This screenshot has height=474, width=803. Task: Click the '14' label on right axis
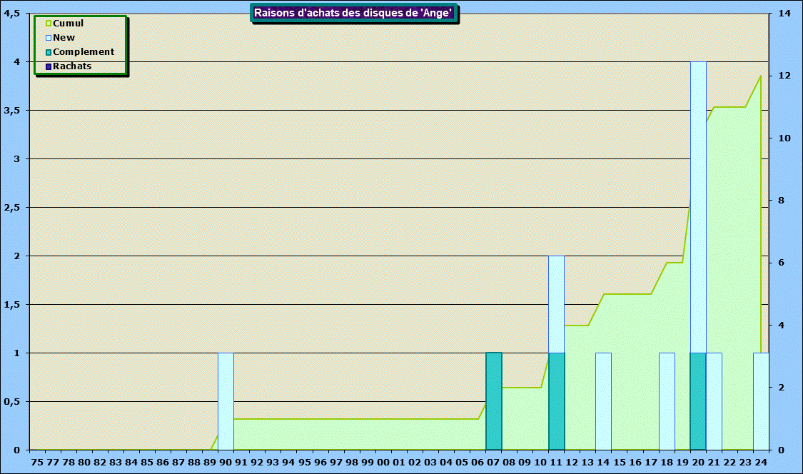point(784,14)
